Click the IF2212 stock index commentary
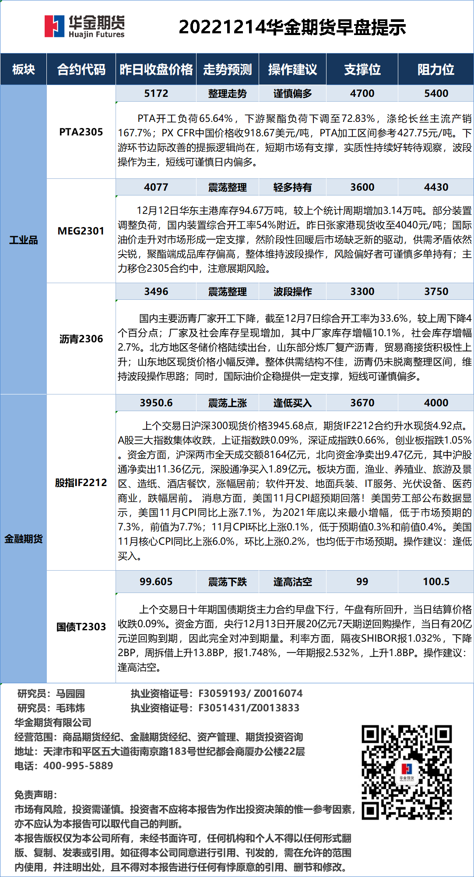Image resolution: width=474 pixels, height=877 pixels. pyautogui.click(x=295, y=491)
